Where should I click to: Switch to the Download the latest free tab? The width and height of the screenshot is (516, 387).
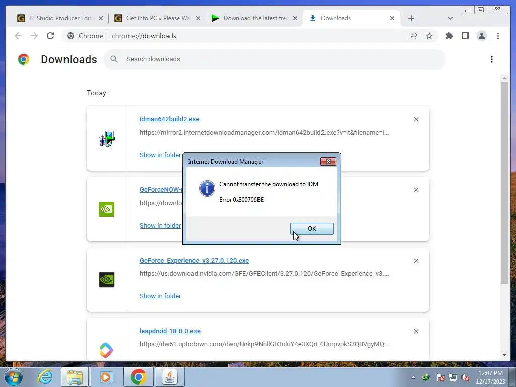[254, 18]
